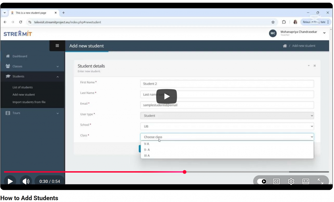This screenshot has width=334, height=202.
Task: Expand the Classes sidebar menu
Action: (32, 66)
